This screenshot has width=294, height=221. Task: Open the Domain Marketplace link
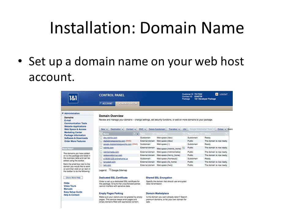click(x=157, y=193)
